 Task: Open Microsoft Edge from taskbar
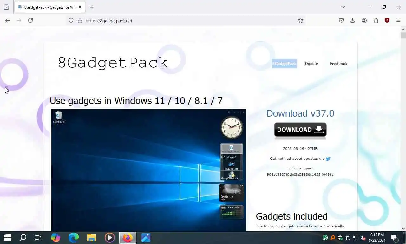74,238
